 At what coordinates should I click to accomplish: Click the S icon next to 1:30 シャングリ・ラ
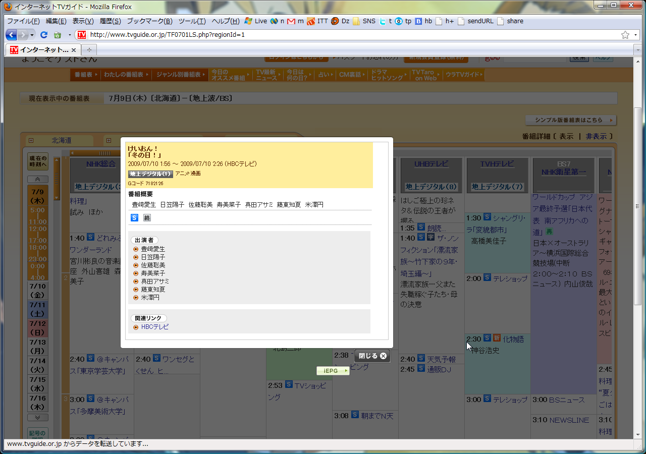[487, 217]
